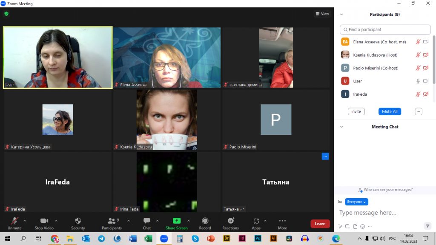436x245 pixels.
Task: Click the Security shield icon
Action: [78, 221]
